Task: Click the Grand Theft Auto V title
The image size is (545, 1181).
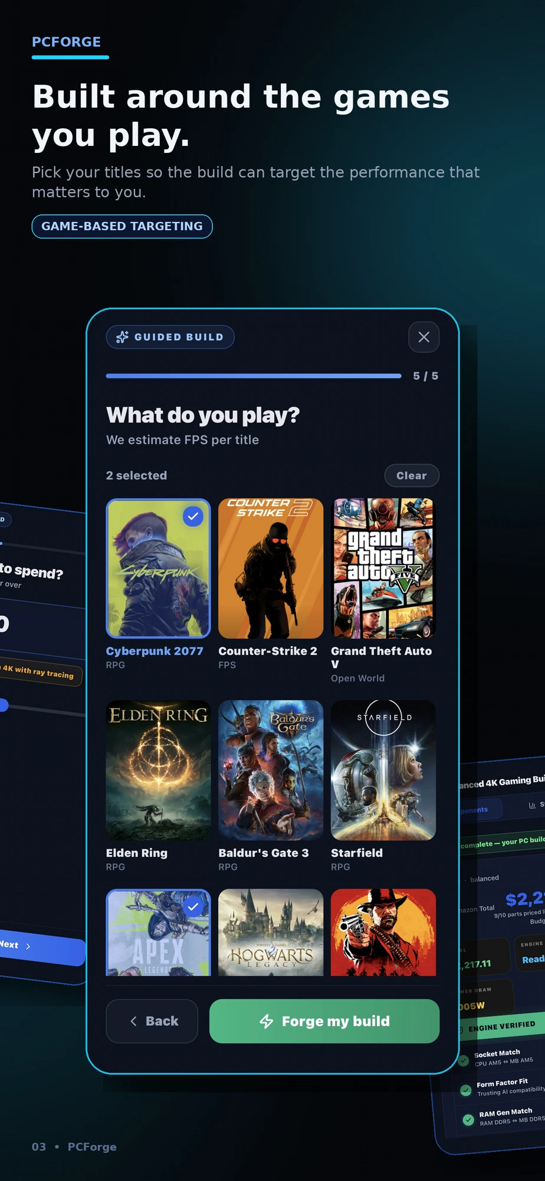Action: click(381, 657)
